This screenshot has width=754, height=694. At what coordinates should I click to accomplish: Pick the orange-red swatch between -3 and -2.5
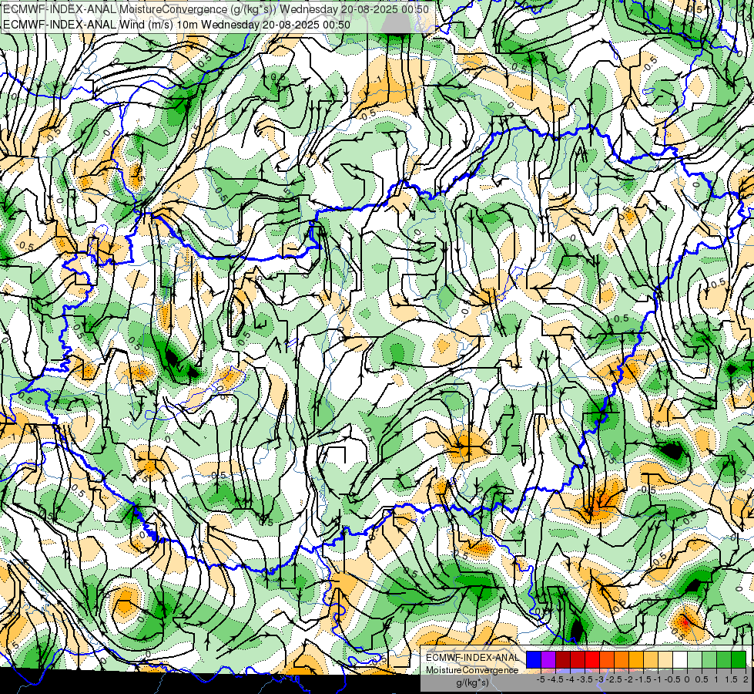607,660
